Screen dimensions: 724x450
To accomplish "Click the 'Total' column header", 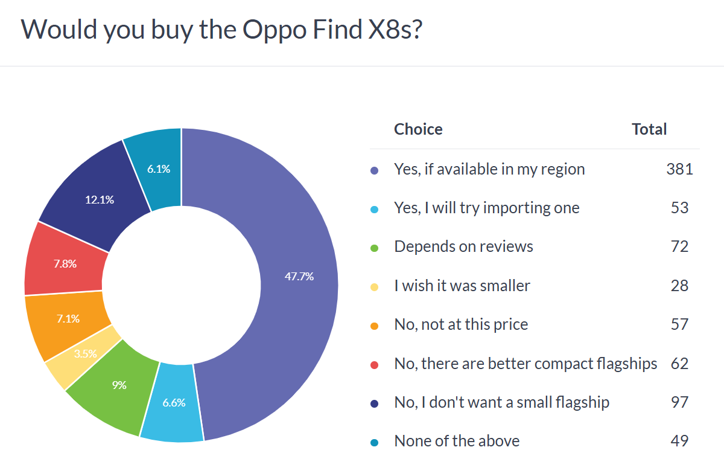I will click(x=649, y=129).
